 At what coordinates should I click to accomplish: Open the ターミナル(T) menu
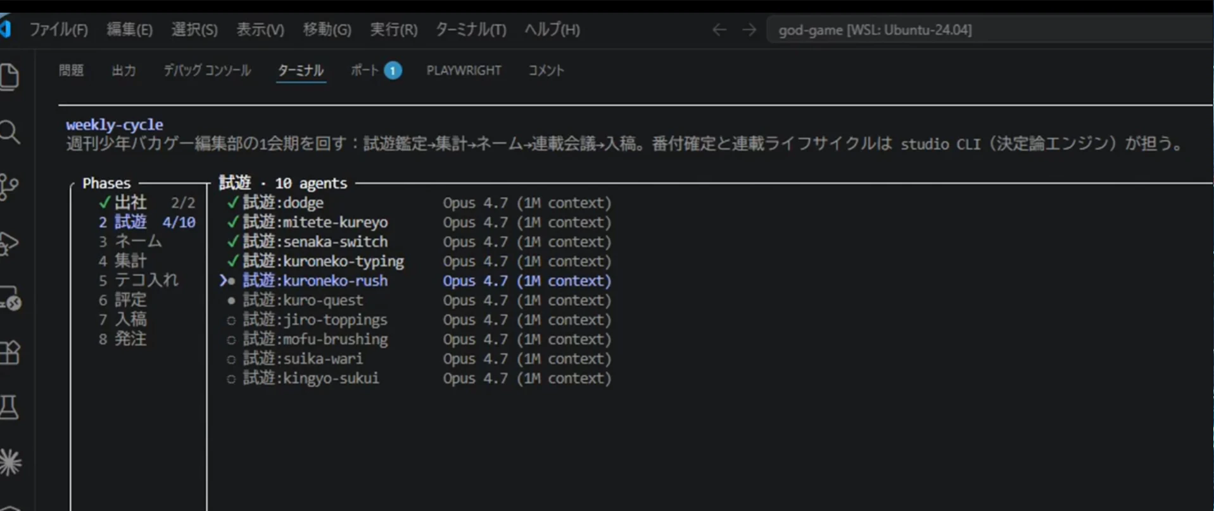pos(471,30)
